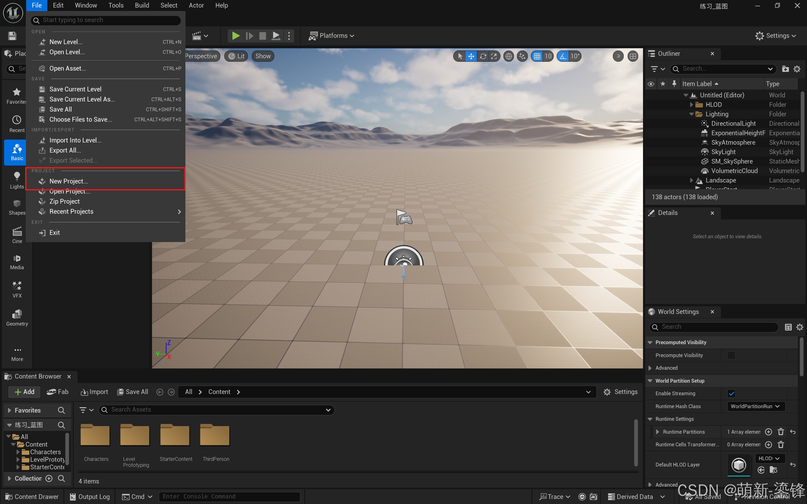Select the scale gizmo tool
807x504 pixels.
pyautogui.click(x=494, y=56)
